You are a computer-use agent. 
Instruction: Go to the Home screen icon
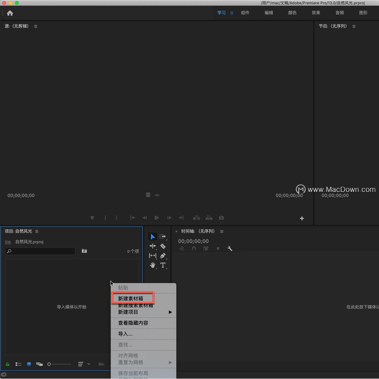[x=10, y=13]
